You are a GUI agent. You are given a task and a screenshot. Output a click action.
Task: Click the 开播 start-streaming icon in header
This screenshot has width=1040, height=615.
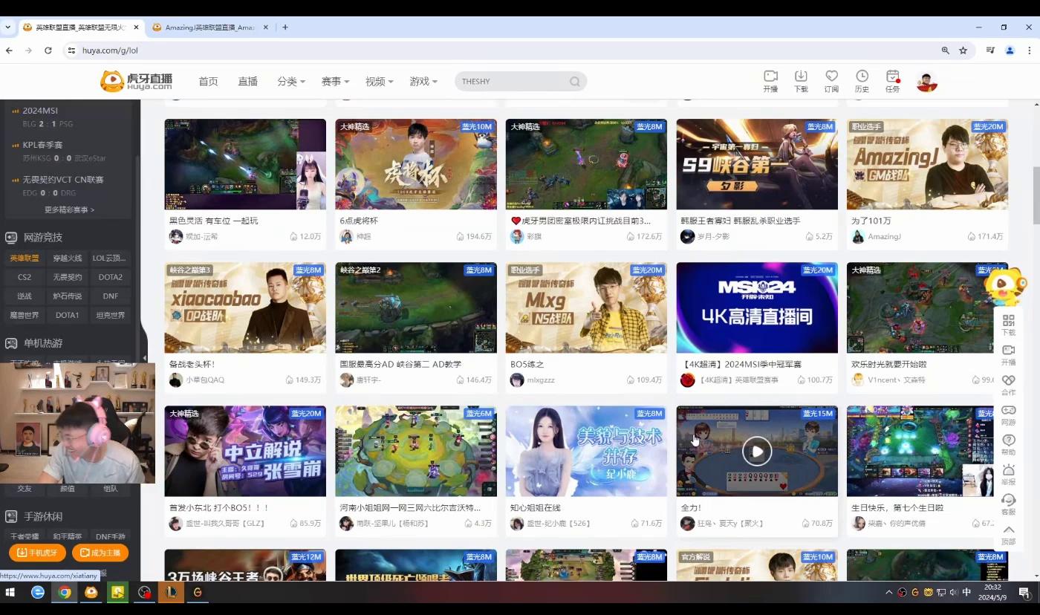coord(770,77)
